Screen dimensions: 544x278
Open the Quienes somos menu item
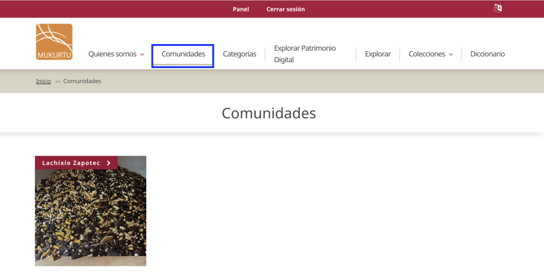click(x=112, y=54)
